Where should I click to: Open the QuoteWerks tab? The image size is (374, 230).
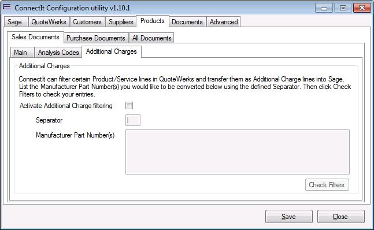tap(49, 22)
